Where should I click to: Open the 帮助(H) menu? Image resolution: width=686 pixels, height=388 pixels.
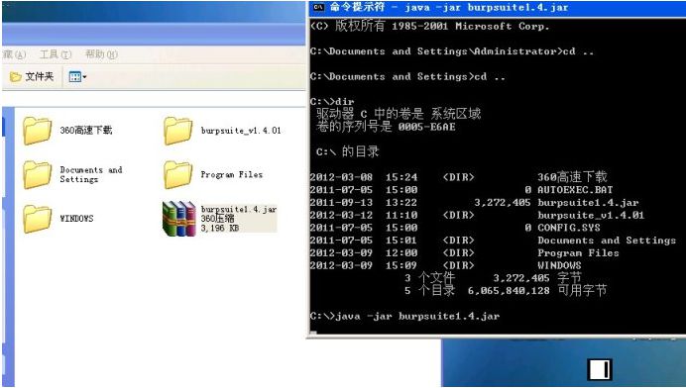pyautogui.click(x=101, y=54)
